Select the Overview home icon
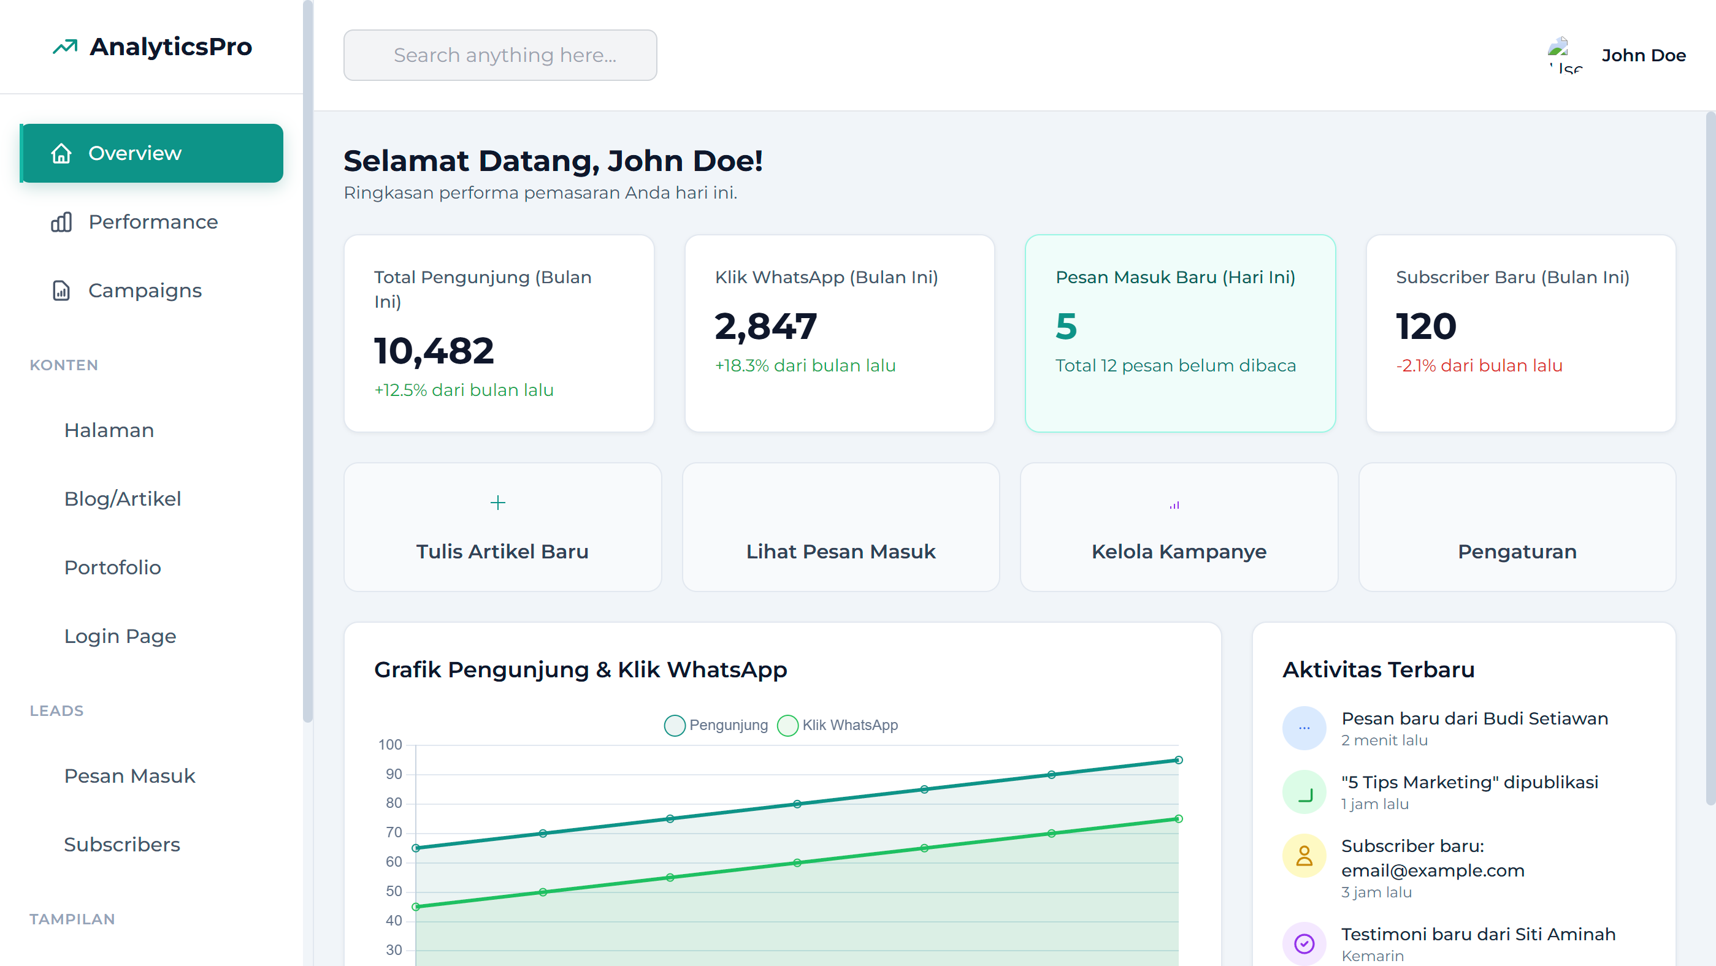The width and height of the screenshot is (1716, 966). tap(61, 153)
